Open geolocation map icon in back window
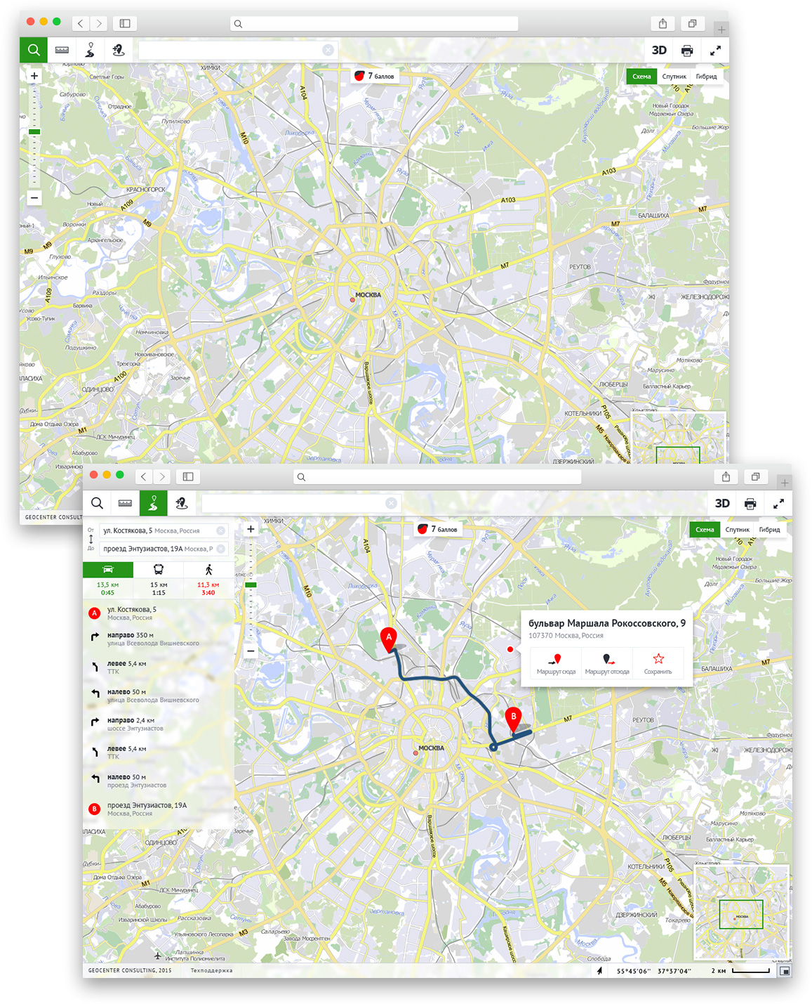The image size is (812, 1004). [x=118, y=50]
